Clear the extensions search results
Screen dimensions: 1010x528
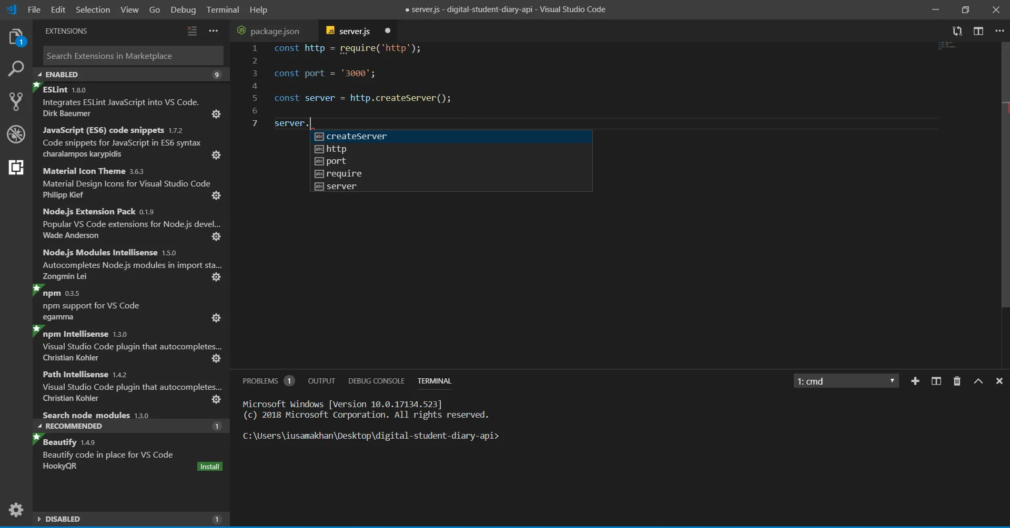point(192,31)
